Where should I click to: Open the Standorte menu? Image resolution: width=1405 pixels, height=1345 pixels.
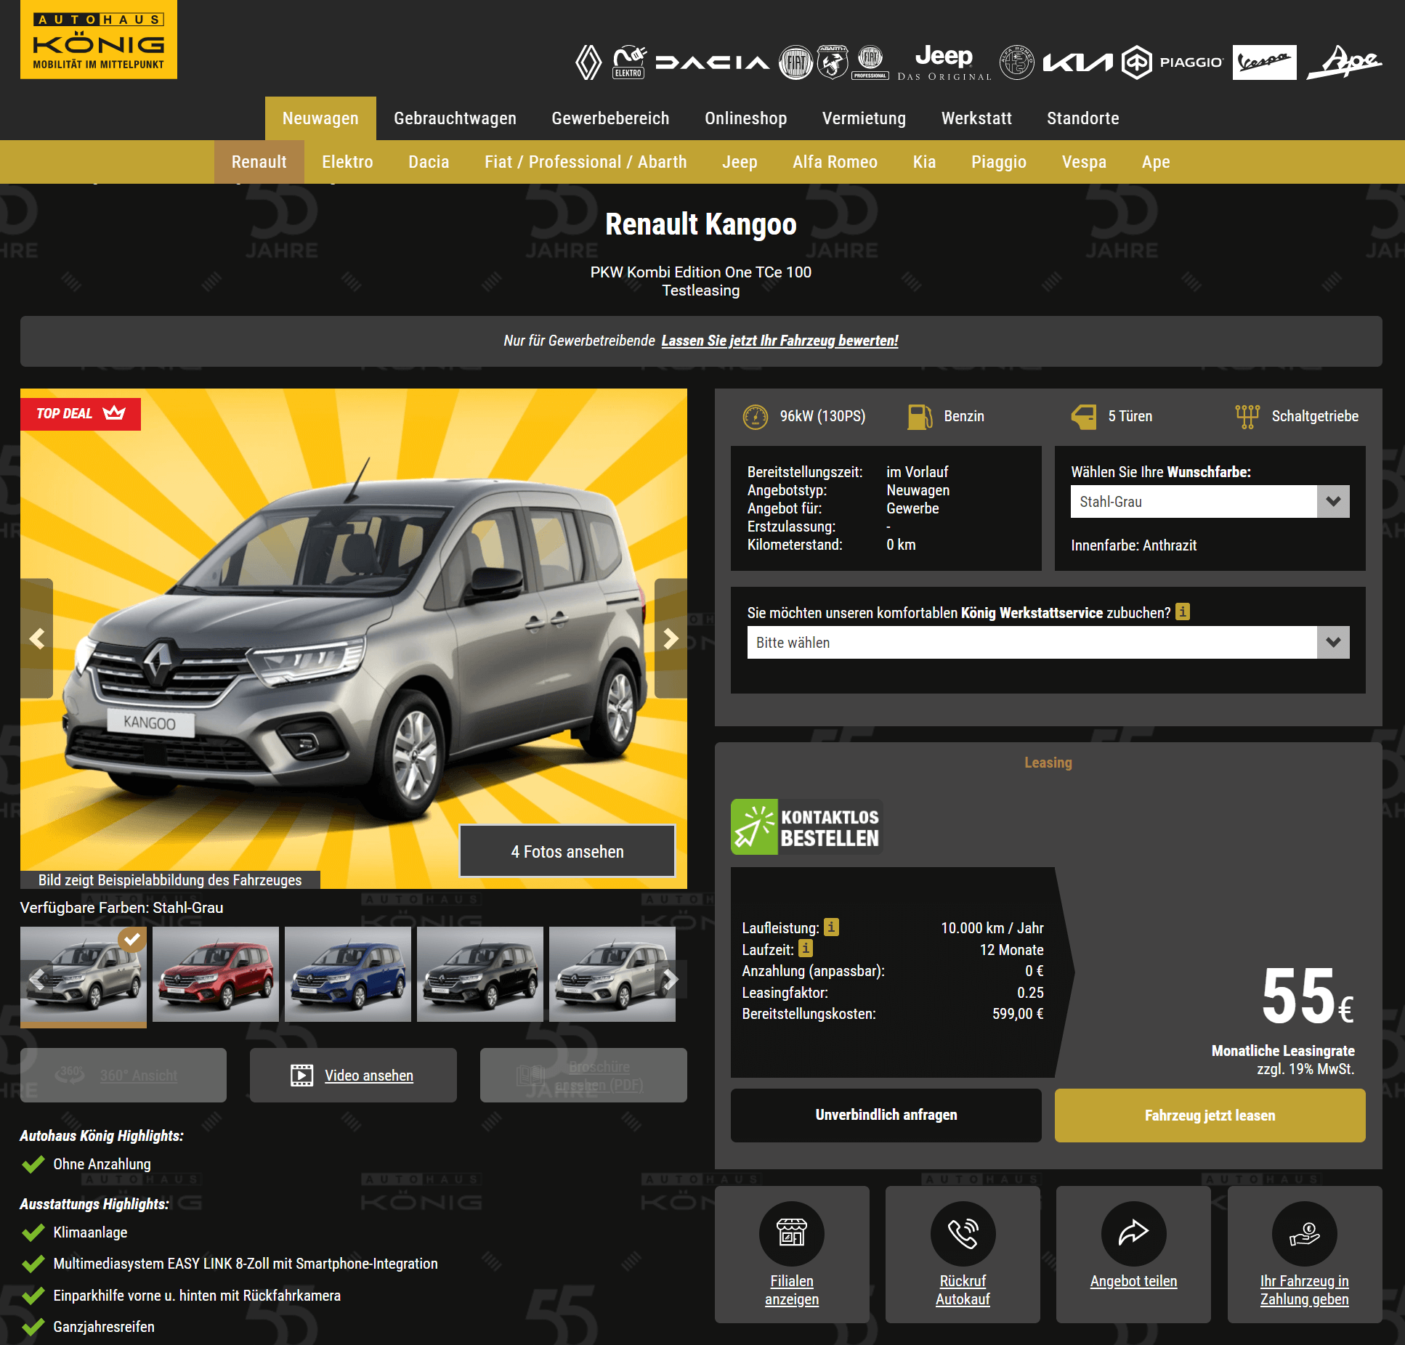click(x=1082, y=118)
